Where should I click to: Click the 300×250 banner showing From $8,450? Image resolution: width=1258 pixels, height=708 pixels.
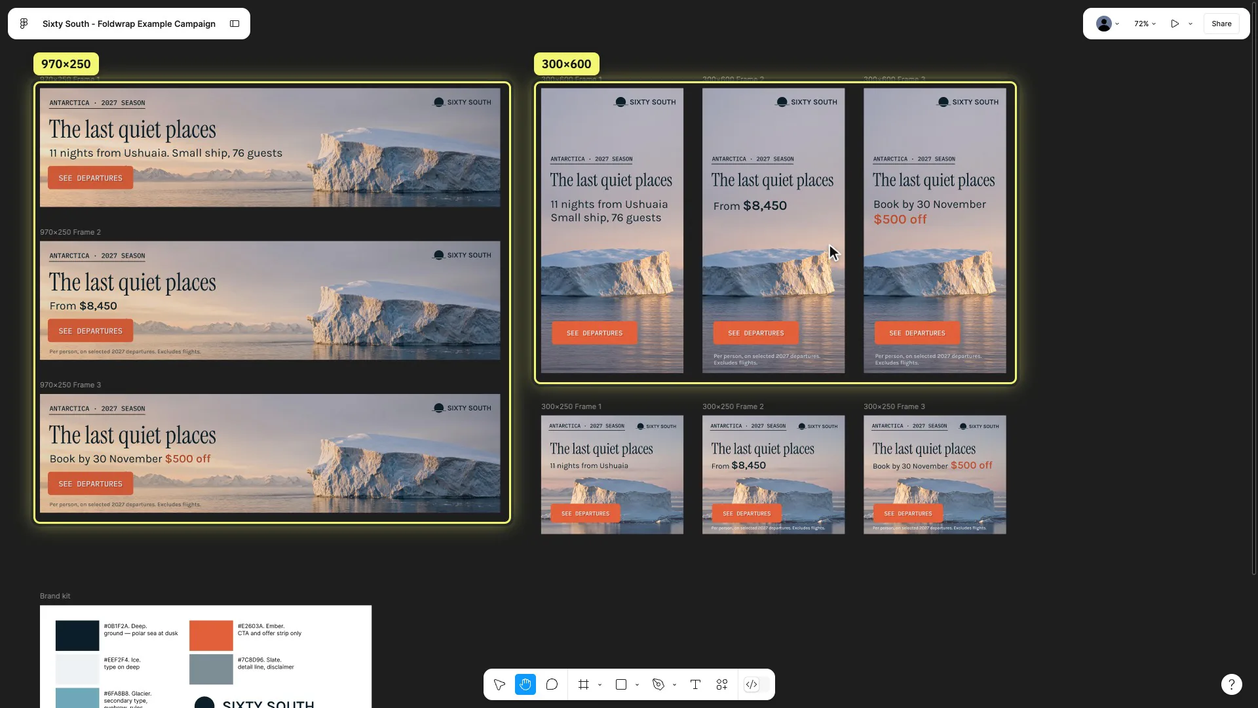coord(773,475)
